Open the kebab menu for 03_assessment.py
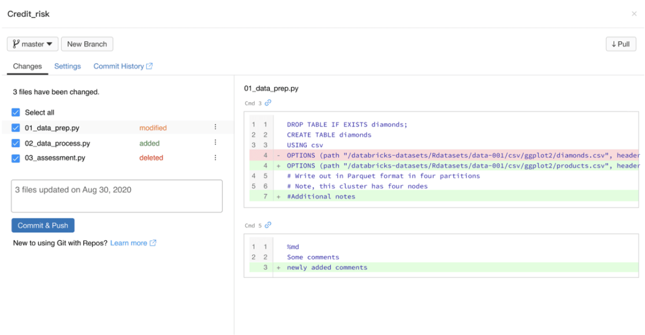Viewport: 645px width, 335px height. pos(214,157)
